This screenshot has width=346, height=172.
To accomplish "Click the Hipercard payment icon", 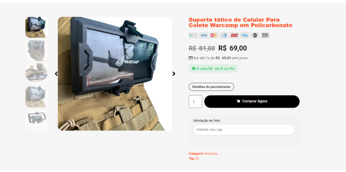I will (x=234, y=35).
